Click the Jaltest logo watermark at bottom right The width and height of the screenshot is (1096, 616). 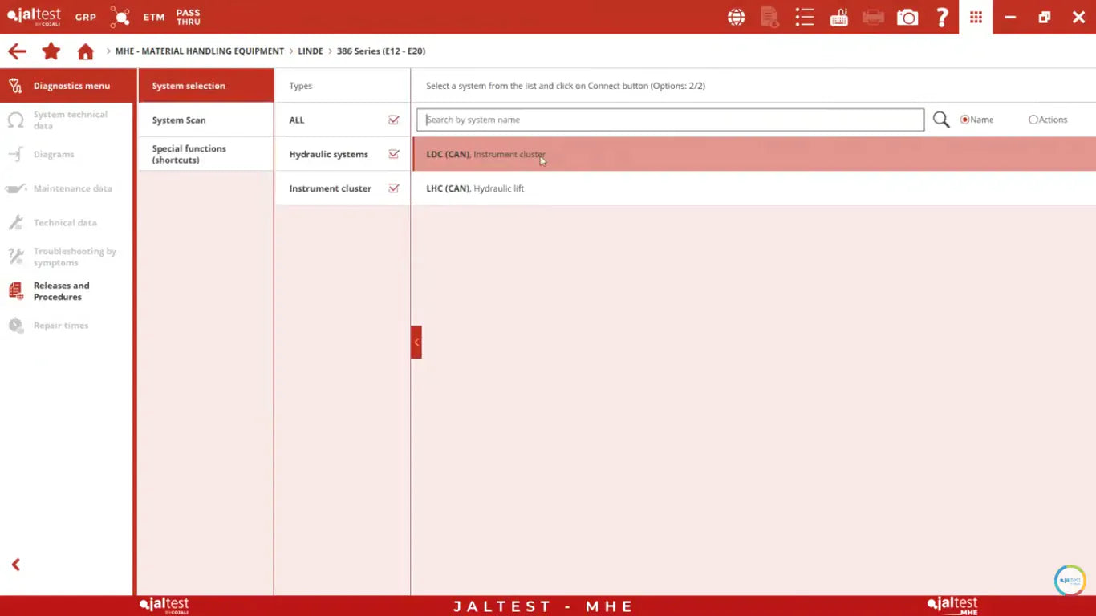tap(1070, 580)
